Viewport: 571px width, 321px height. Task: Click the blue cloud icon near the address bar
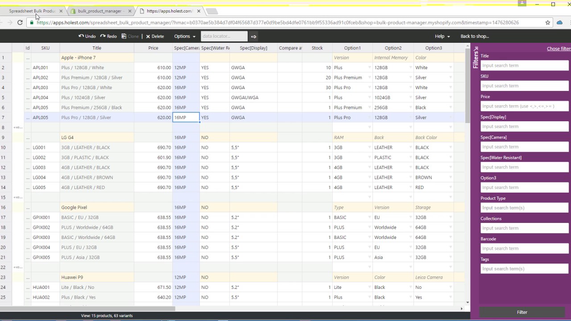coord(559,22)
